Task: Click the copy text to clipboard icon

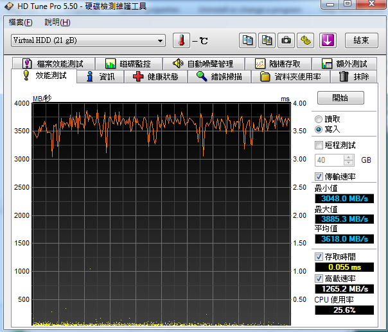Action: click(x=247, y=40)
